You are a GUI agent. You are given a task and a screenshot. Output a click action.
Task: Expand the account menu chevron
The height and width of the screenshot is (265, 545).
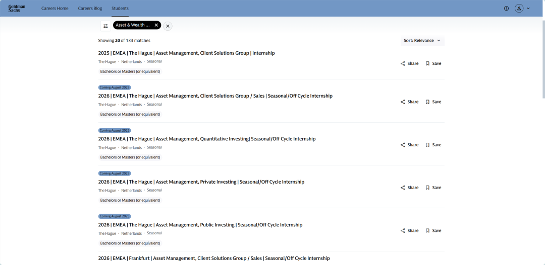528,9
